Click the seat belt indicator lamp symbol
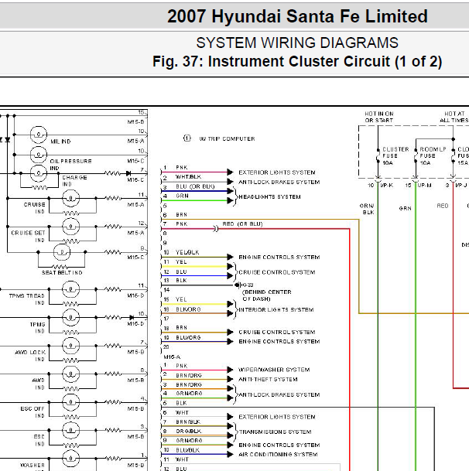469x471 pixels. pyautogui.click(x=62, y=252)
